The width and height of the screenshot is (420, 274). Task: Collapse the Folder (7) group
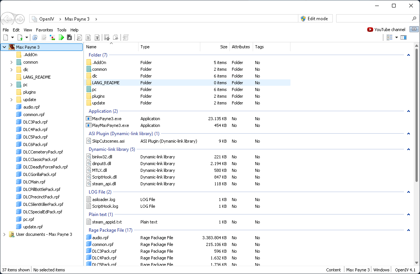point(408,55)
